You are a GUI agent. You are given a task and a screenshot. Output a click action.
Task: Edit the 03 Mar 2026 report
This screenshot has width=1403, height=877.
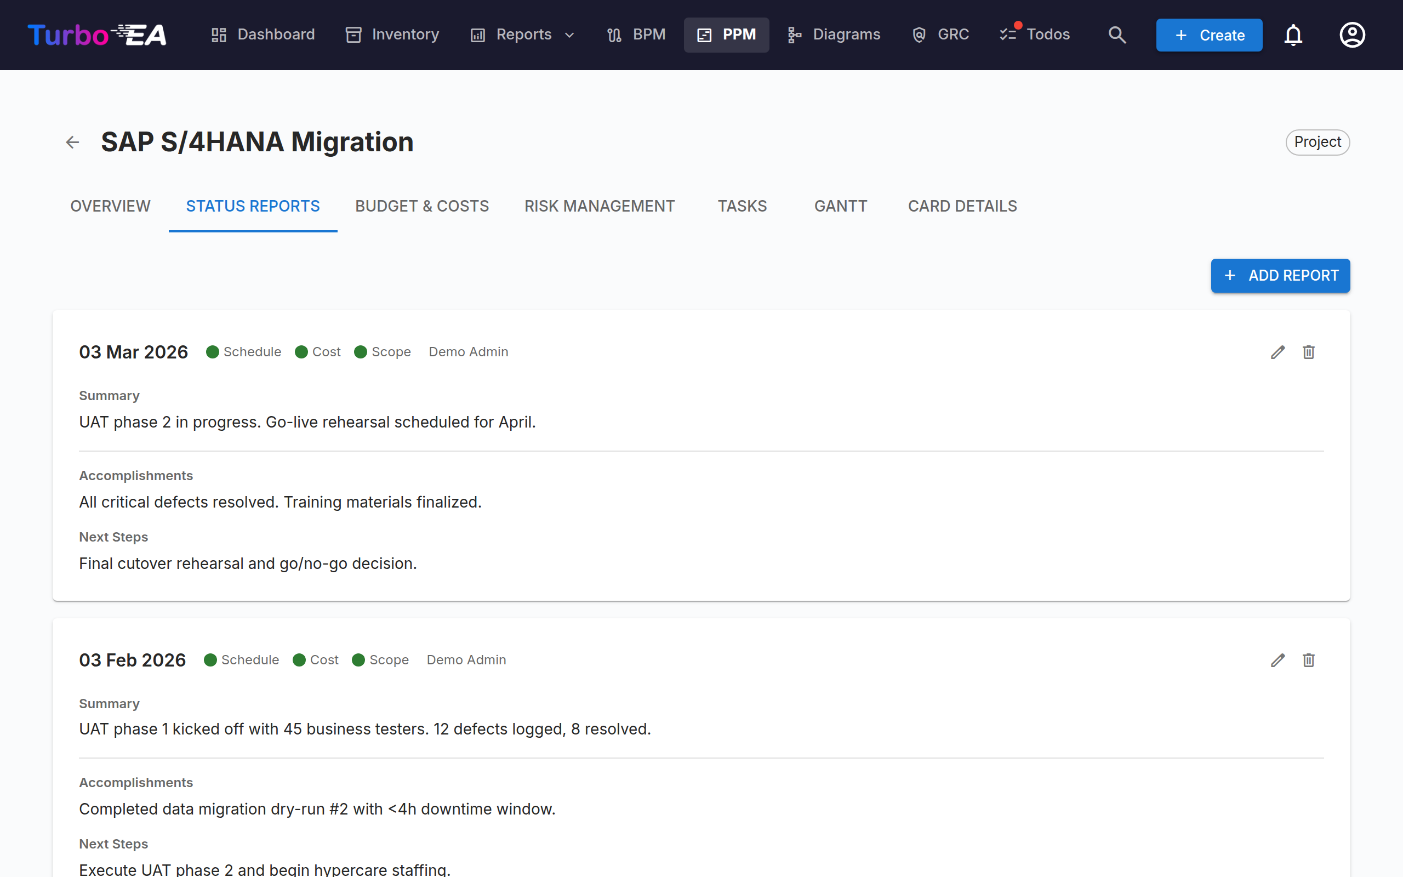click(x=1278, y=352)
